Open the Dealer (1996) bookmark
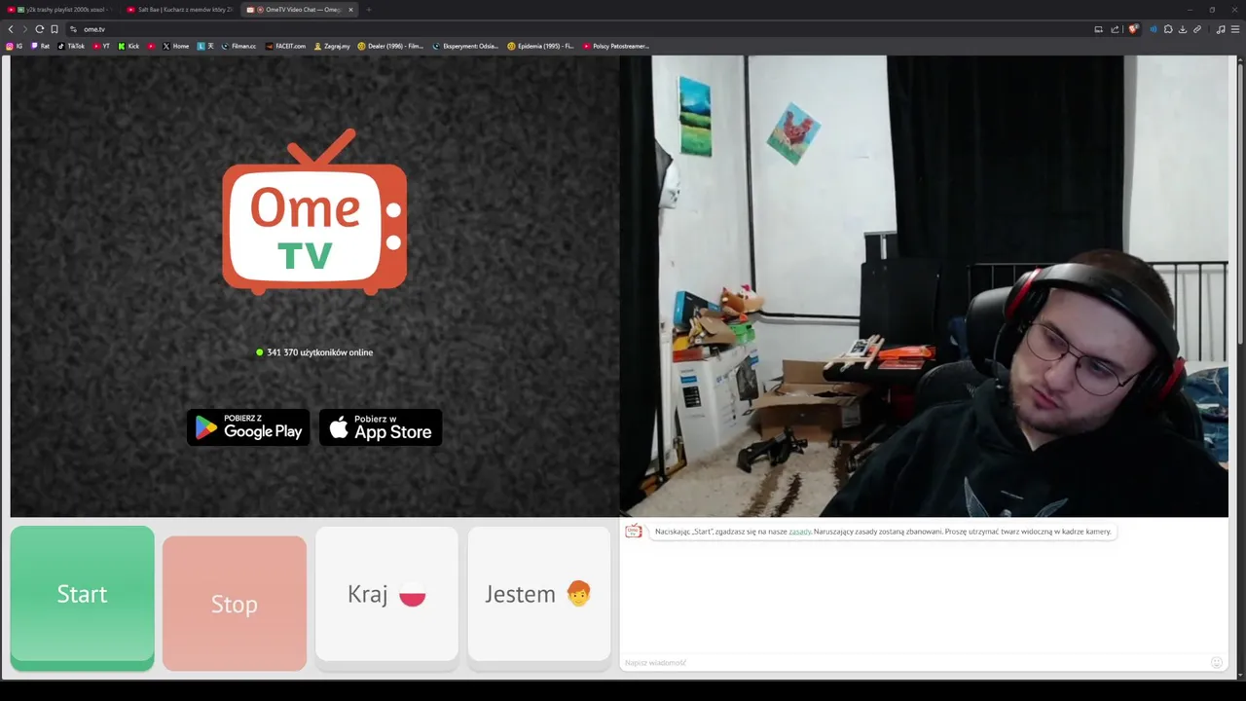 click(390, 46)
